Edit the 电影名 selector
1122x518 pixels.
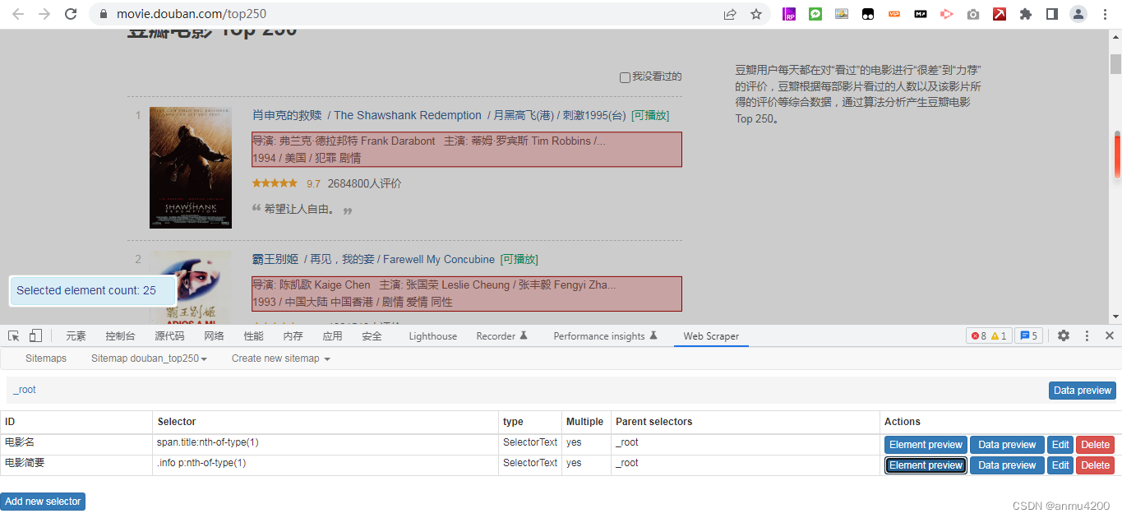pos(1060,445)
